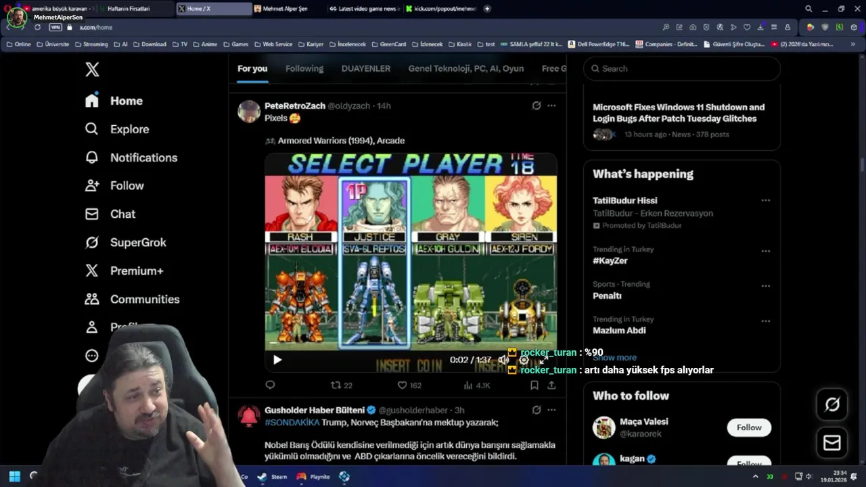Ask Grok about the Gusholder Haber Bülteni post

[537, 410]
